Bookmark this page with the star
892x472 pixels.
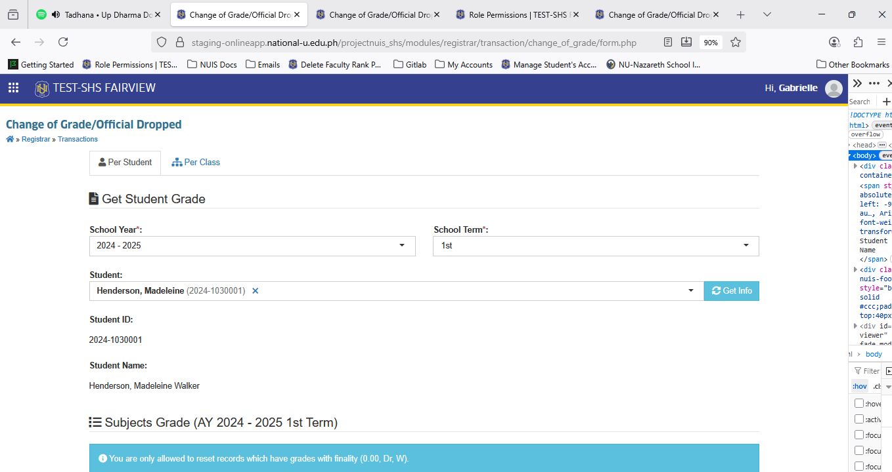[736, 42]
